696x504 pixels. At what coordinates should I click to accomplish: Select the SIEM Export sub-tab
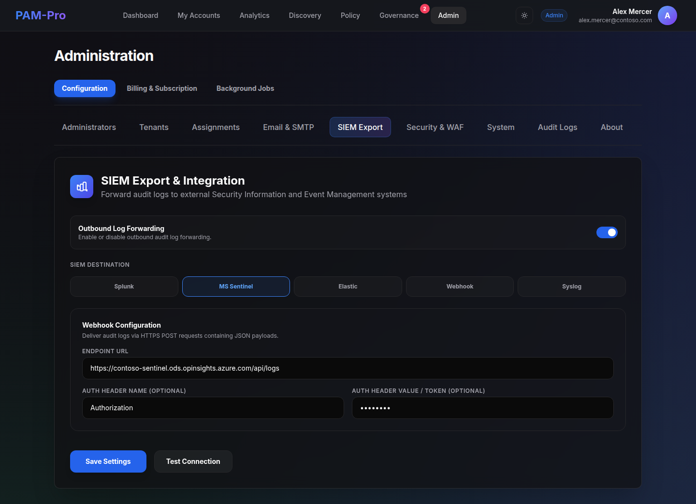click(360, 127)
